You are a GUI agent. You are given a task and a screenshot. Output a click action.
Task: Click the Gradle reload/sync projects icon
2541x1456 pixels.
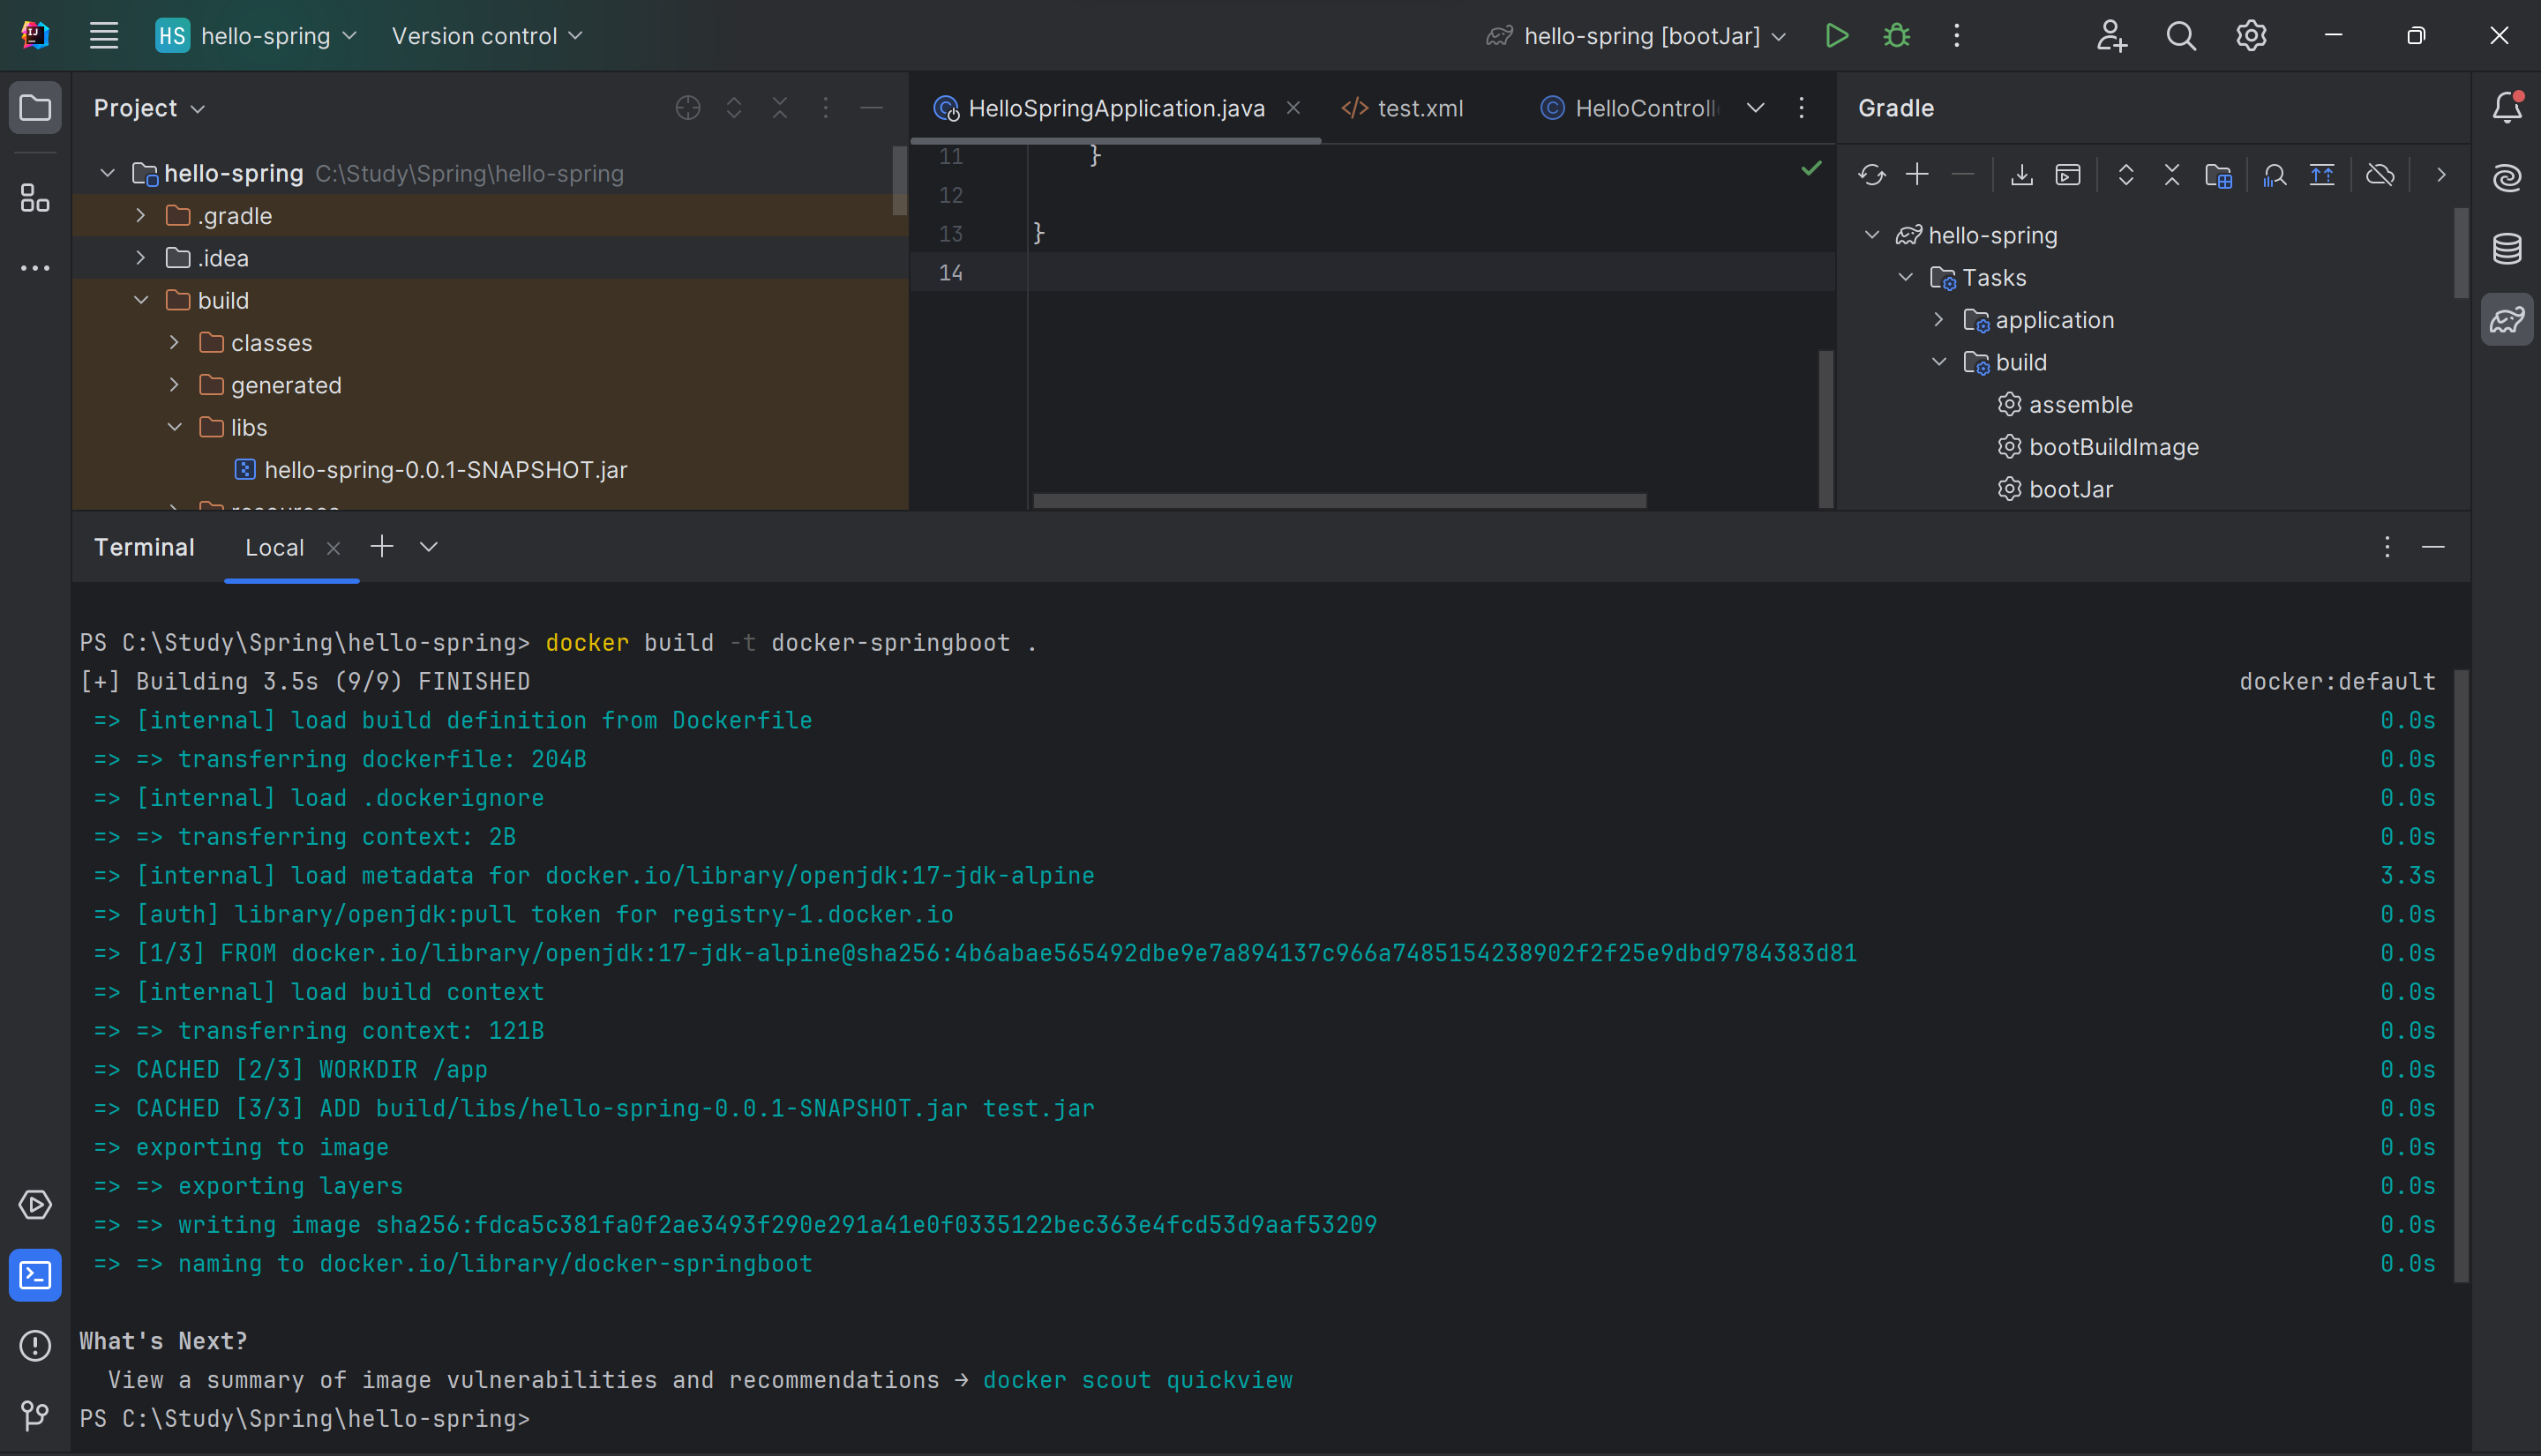1870,175
